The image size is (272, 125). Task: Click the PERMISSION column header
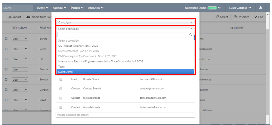point(19,28)
